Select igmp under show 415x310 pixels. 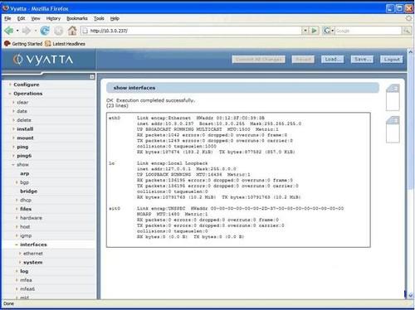pos(26,235)
